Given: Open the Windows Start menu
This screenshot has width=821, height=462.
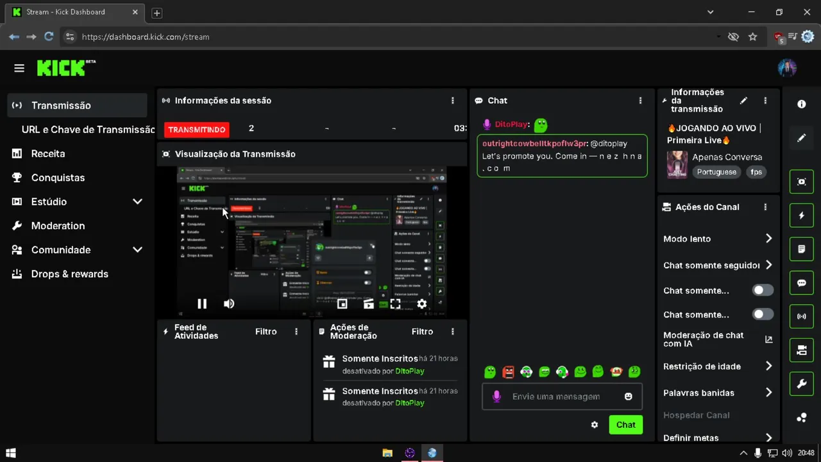Looking at the screenshot, I should pos(10,453).
